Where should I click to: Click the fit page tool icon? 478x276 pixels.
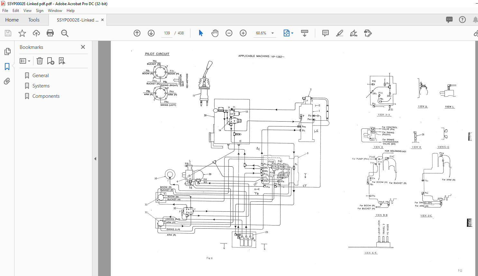click(286, 33)
